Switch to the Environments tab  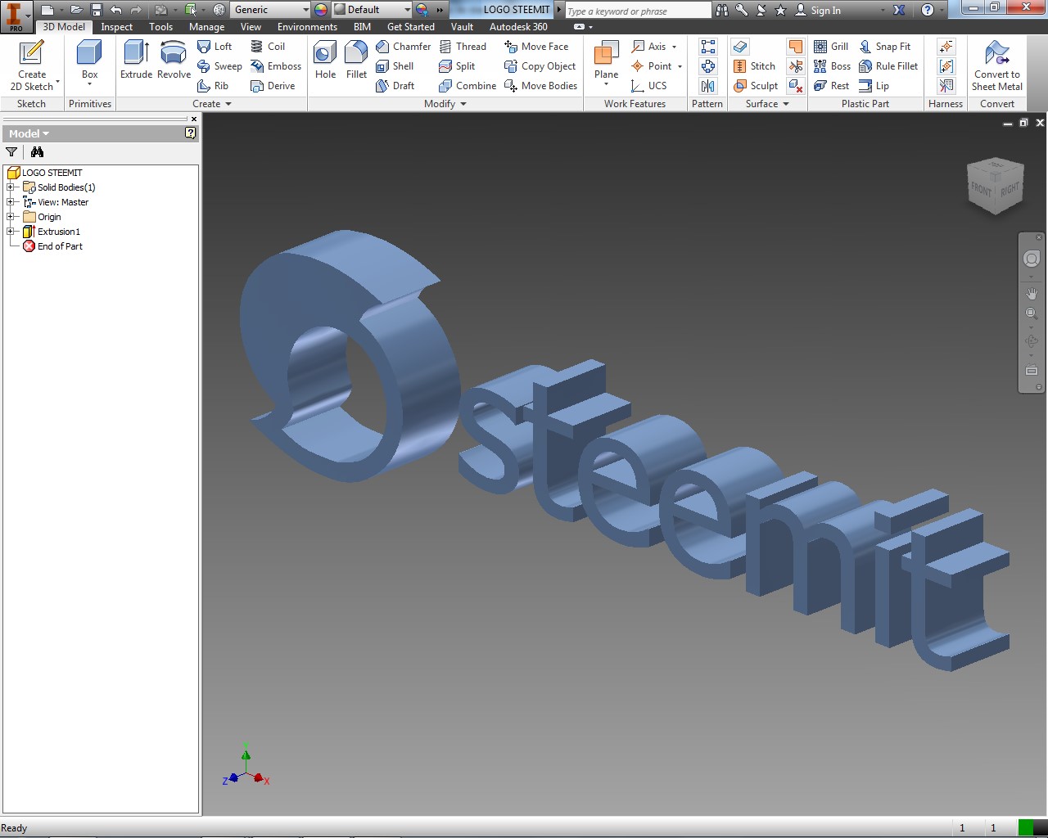click(x=307, y=27)
